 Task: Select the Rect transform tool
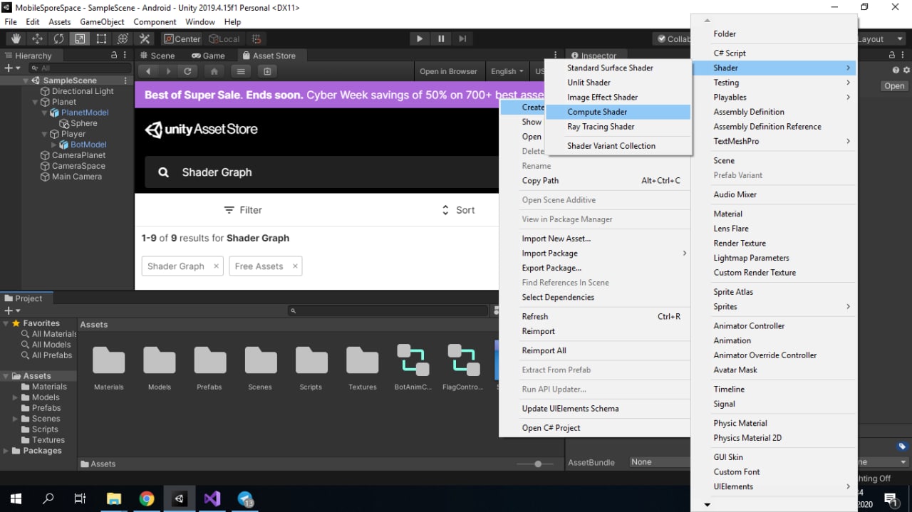tap(101, 38)
